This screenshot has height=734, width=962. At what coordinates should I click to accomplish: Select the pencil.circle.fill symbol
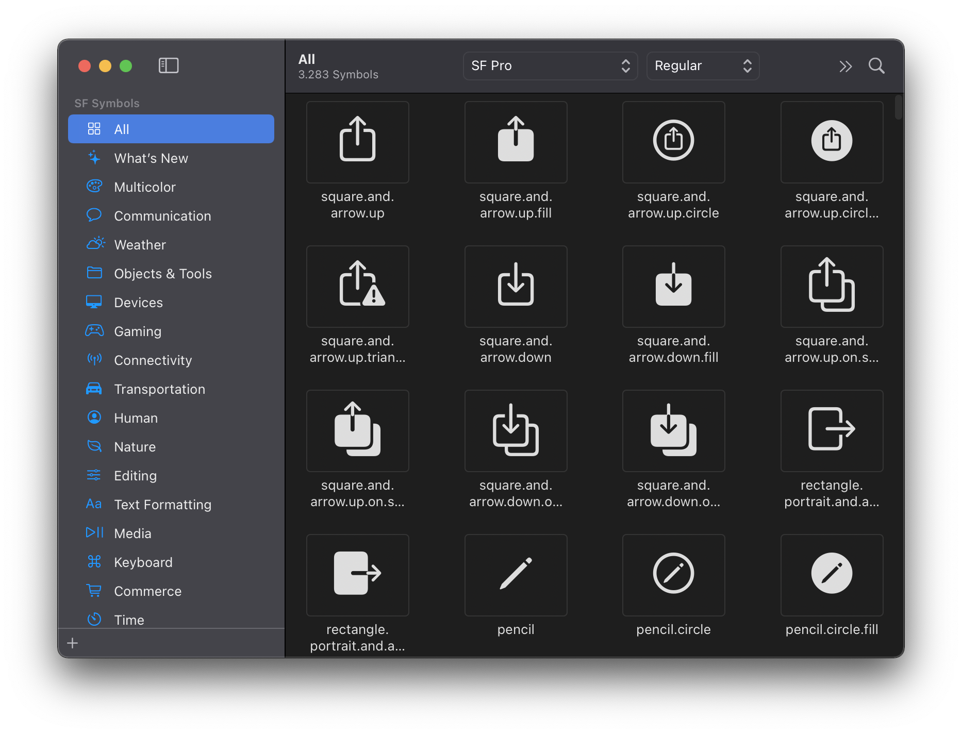coord(832,575)
